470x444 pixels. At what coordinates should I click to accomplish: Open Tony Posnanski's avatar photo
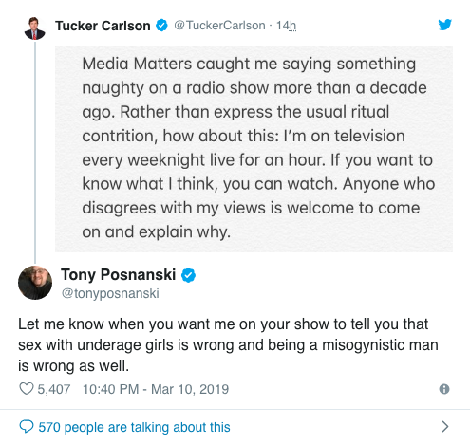(x=35, y=283)
